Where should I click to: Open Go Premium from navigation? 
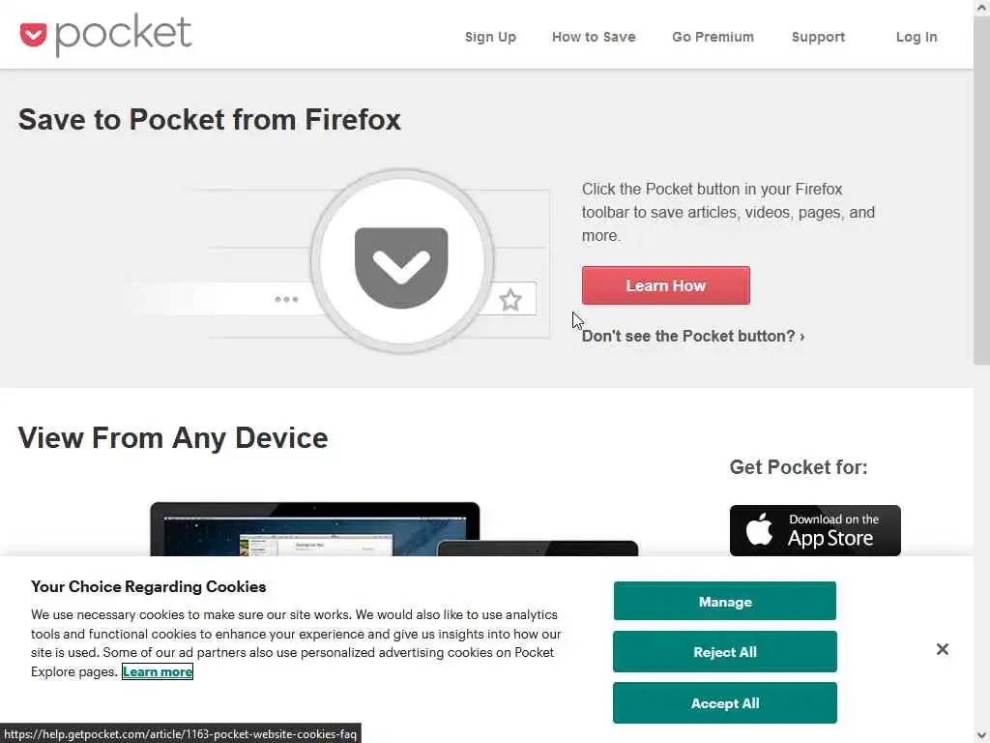pyautogui.click(x=713, y=37)
